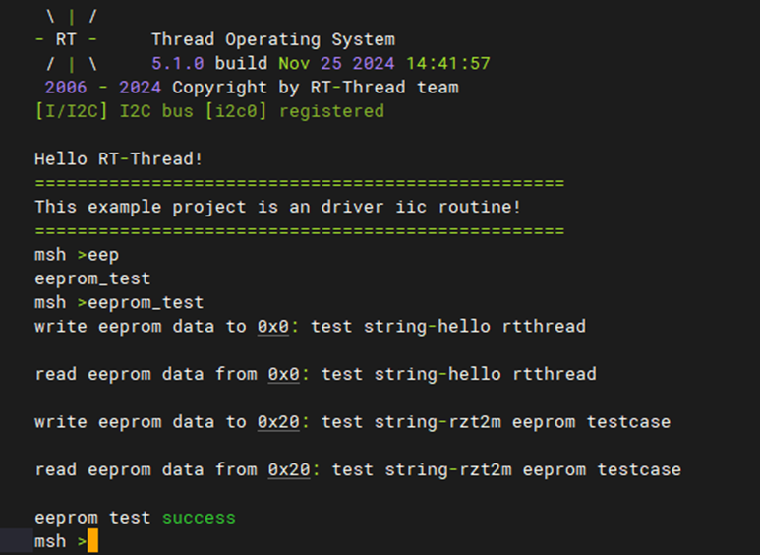Click the orange cursor block at prompt
760x555 pixels.
pos(92,540)
